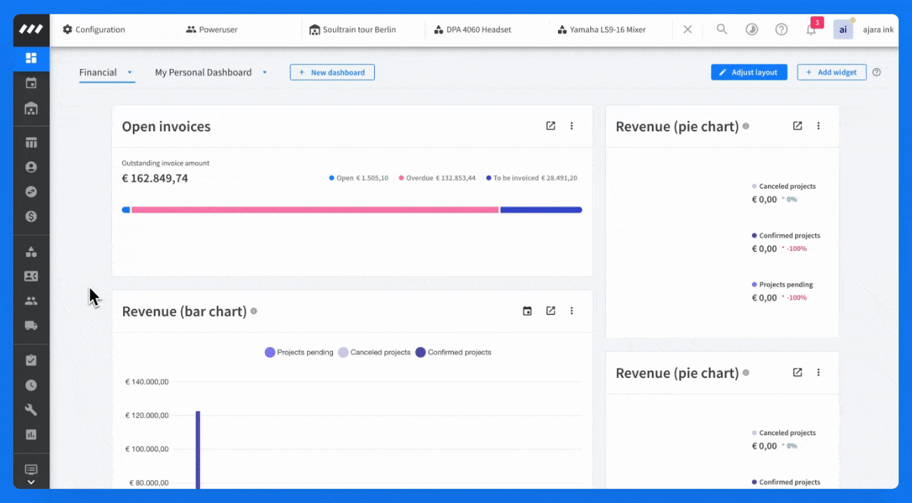
Task: Open the crew people icon in sidebar
Action: 31,301
